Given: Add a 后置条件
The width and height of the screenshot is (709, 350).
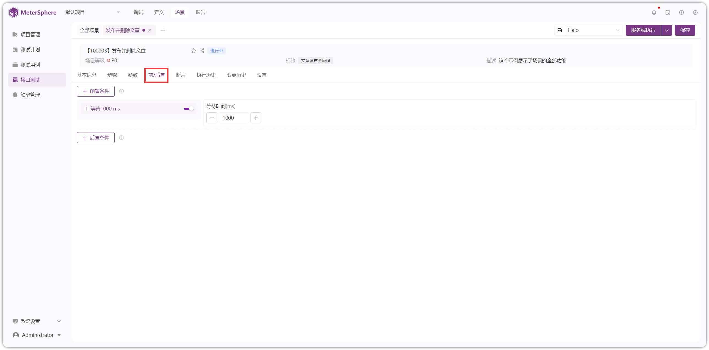Looking at the screenshot, I should pyautogui.click(x=96, y=138).
